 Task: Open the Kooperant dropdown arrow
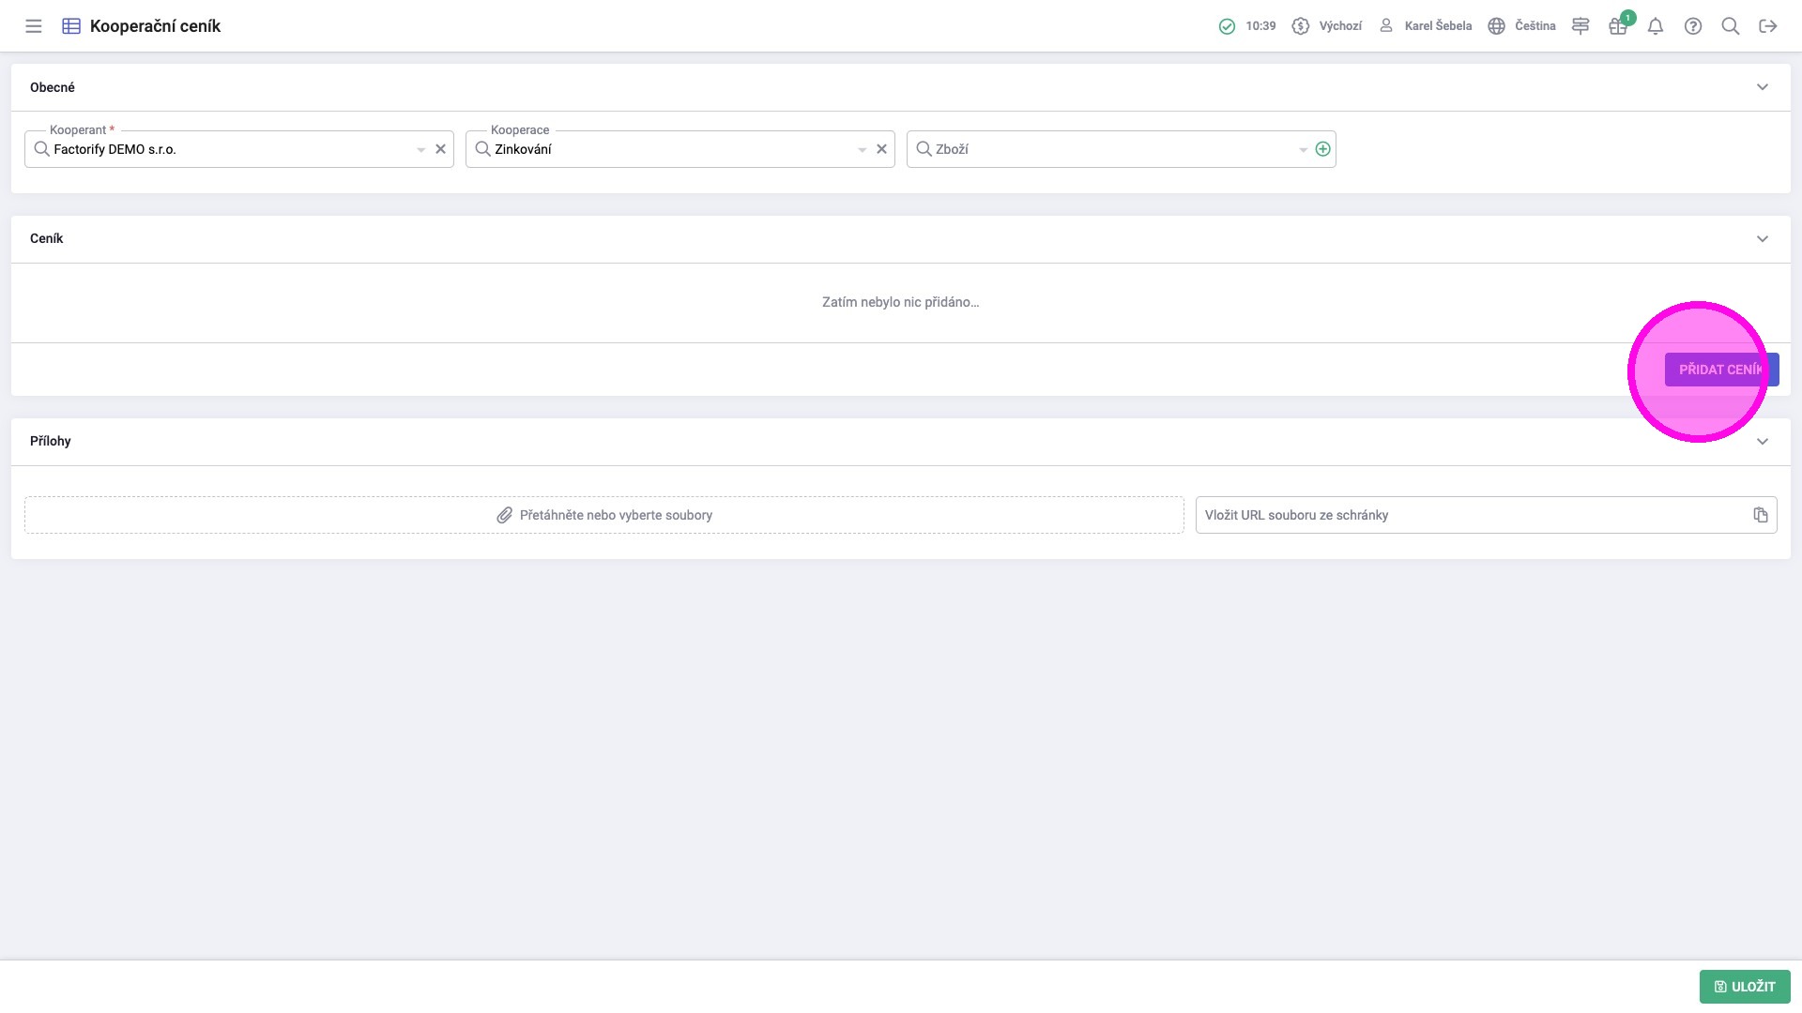(421, 150)
